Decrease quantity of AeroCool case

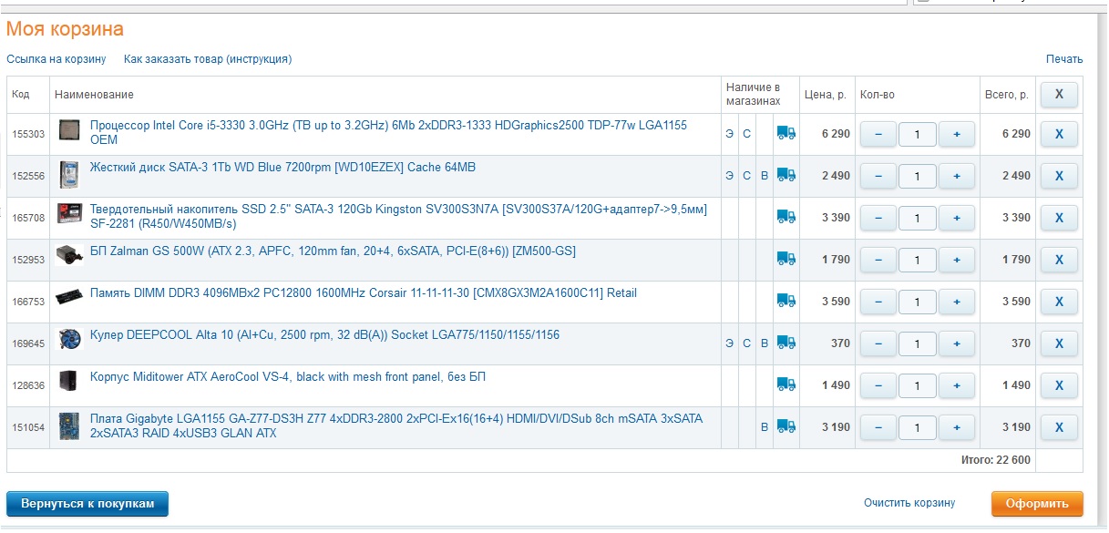[x=878, y=385]
